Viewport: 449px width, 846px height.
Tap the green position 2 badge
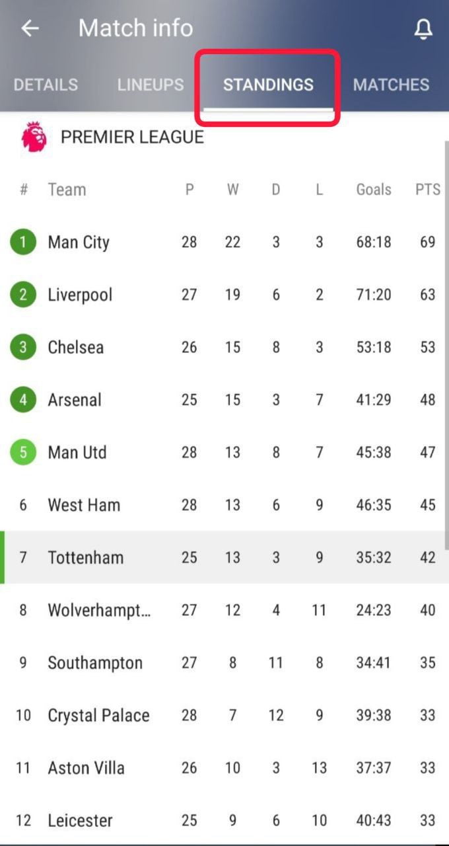point(23,295)
